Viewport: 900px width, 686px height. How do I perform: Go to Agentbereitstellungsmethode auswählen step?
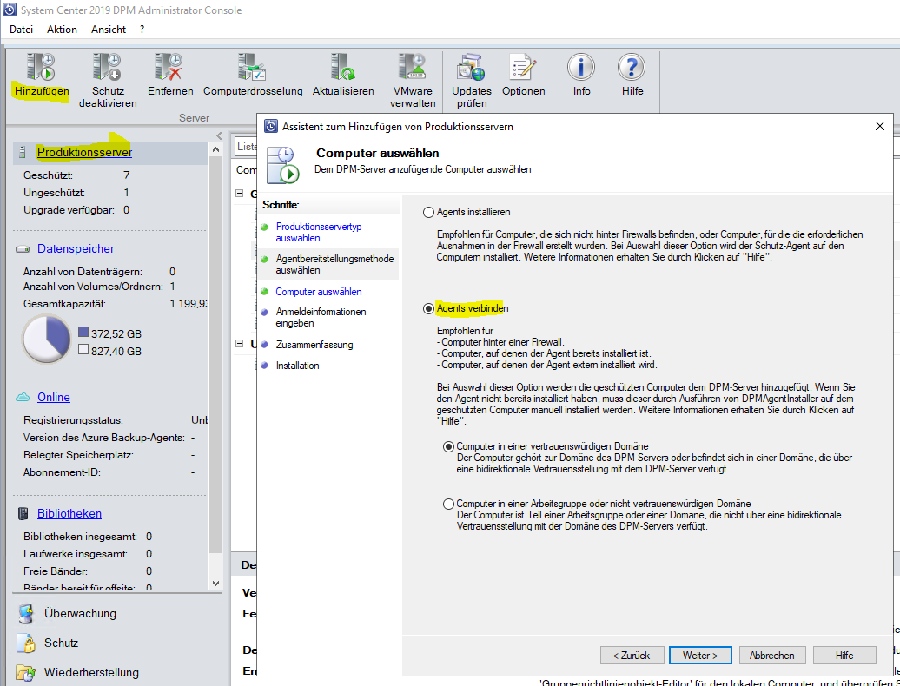(334, 265)
